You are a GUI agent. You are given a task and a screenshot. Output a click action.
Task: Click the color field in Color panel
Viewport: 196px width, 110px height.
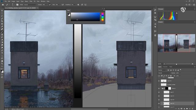tap(85, 17)
